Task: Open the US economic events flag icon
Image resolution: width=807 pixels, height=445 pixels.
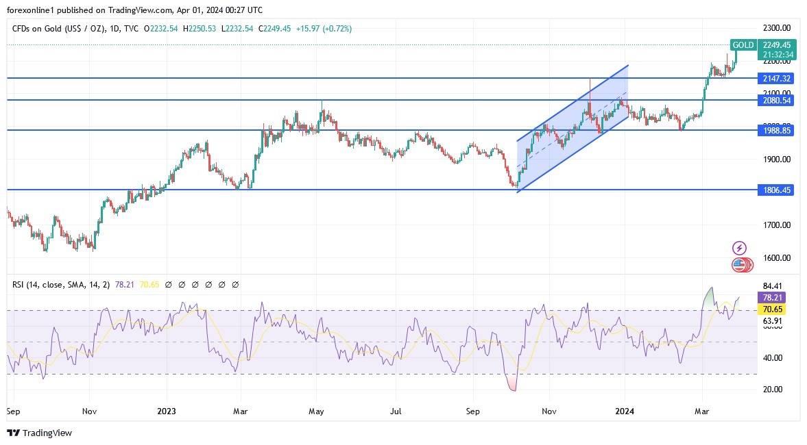Action: point(740,265)
